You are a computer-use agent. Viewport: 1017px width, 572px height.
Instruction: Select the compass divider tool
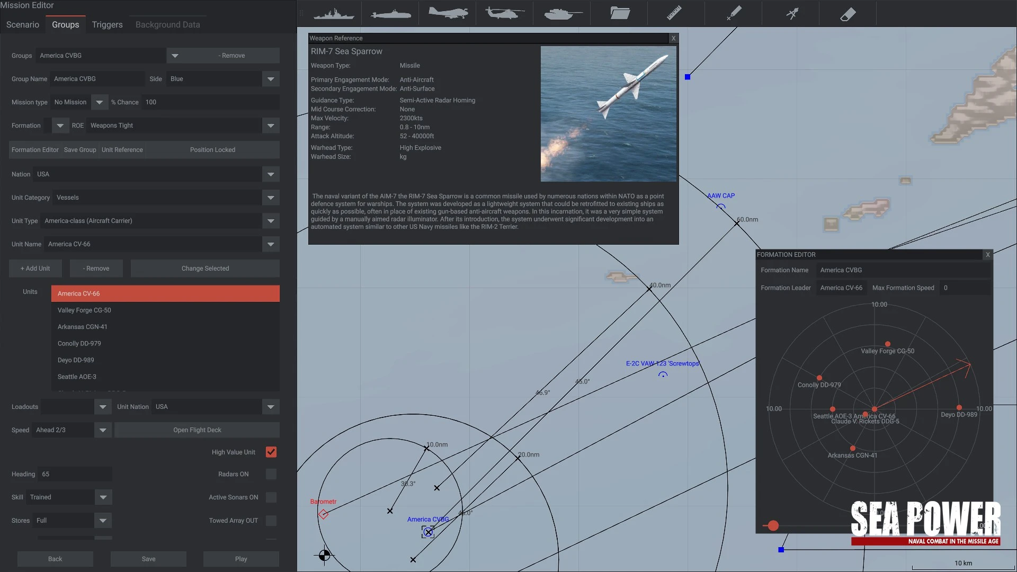(792, 13)
